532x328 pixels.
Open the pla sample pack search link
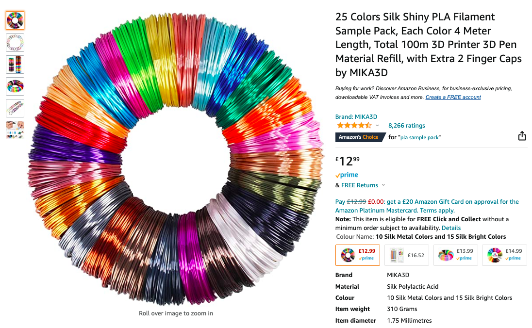[420, 137]
